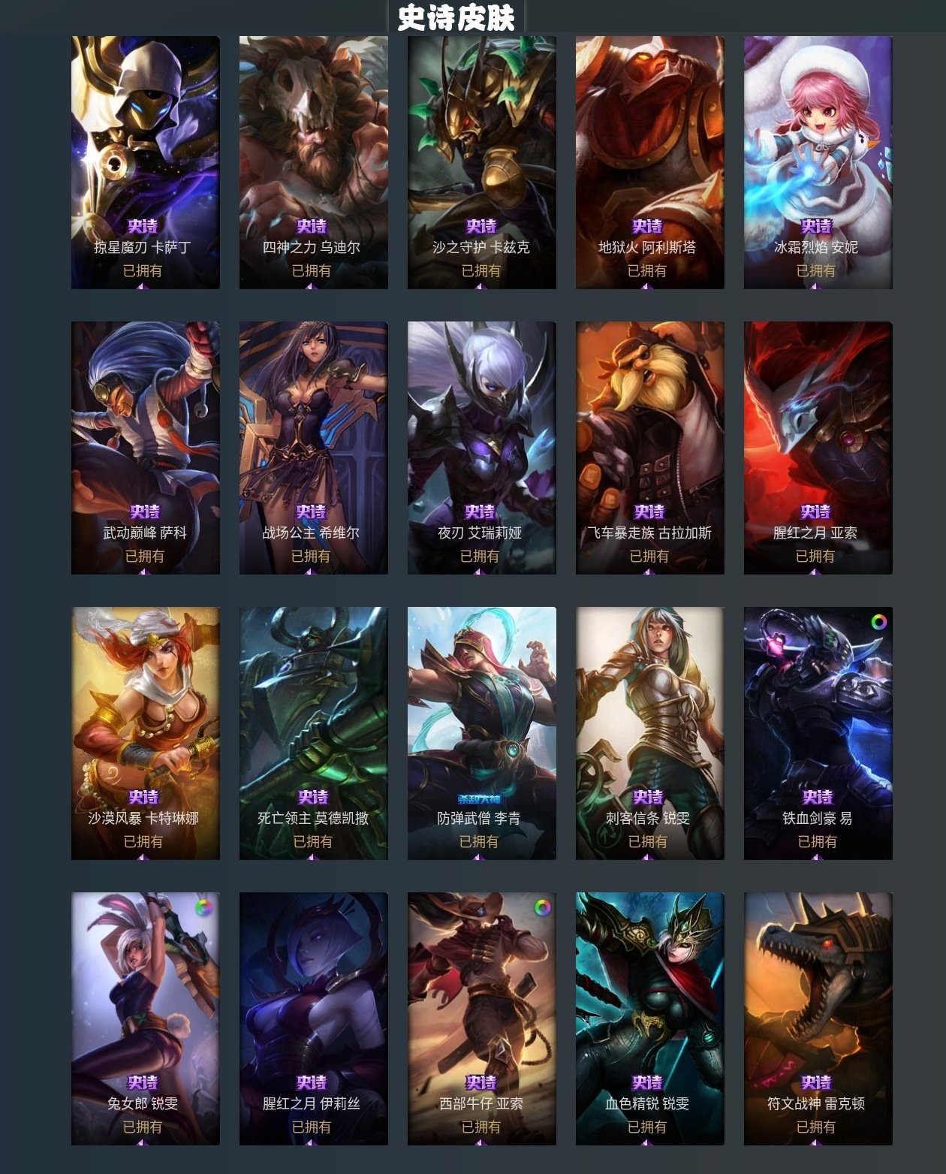Click the 史诗 badge on 腥红之月 亚索

pyautogui.click(x=815, y=512)
